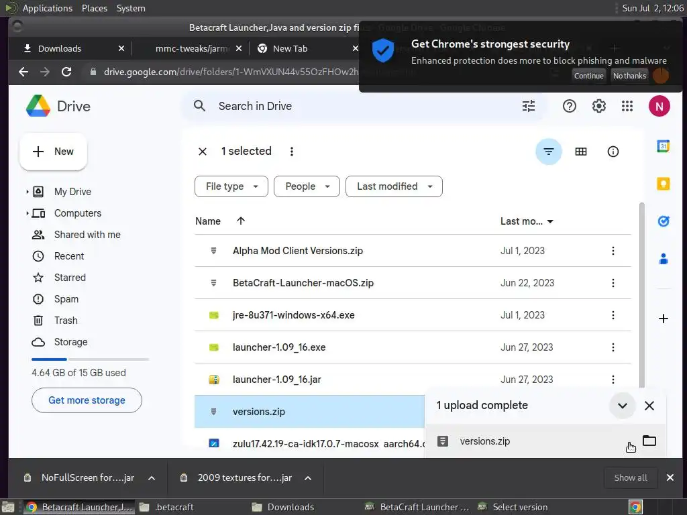687x515 pixels.
Task: Show versions.zip file location folder icon
Action: [x=649, y=441]
